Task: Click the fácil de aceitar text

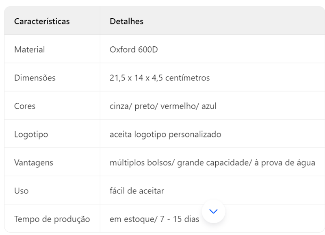Action: pos(137,191)
